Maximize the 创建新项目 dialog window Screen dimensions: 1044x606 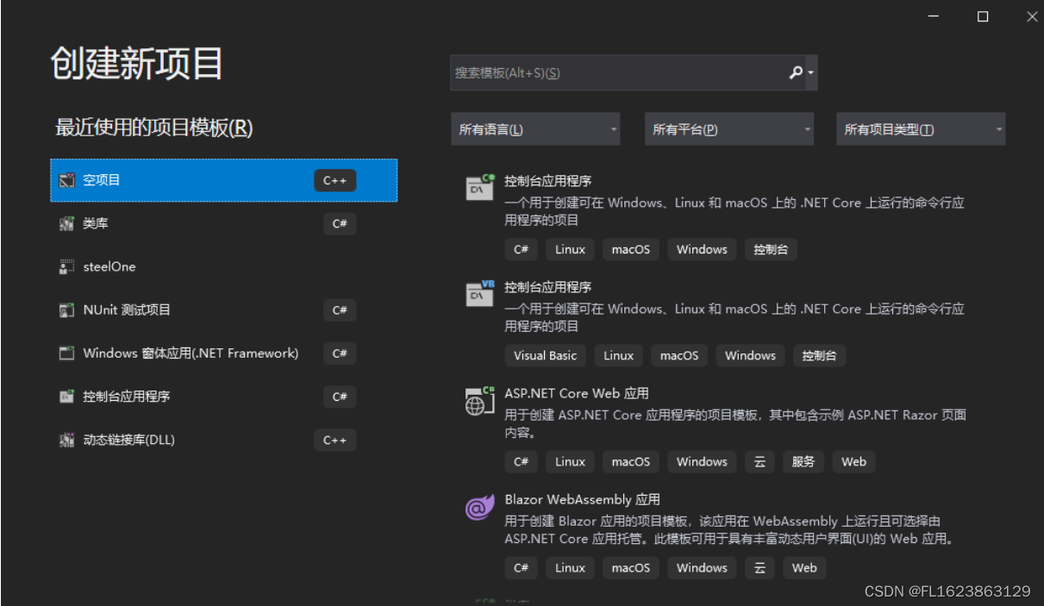(983, 16)
